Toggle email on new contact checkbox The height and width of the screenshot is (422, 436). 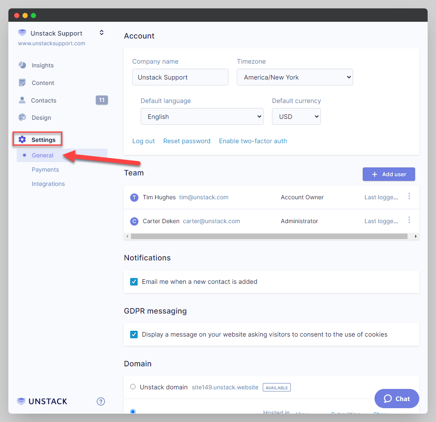click(x=134, y=282)
